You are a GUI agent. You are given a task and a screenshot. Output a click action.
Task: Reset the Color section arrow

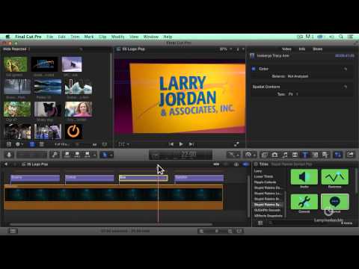[x=346, y=69]
